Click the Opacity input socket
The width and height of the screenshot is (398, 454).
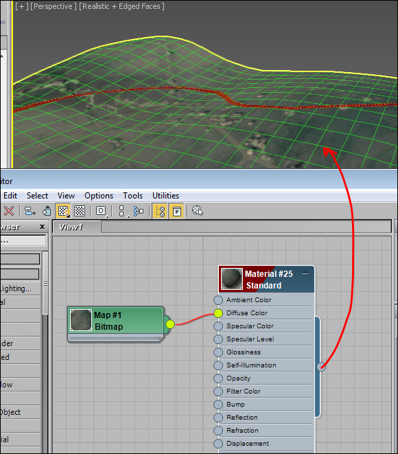point(218,378)
